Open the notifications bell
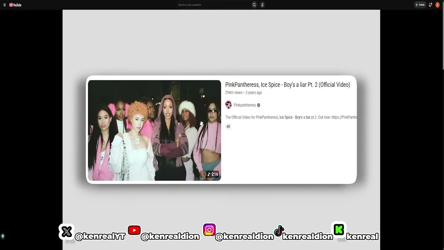 pyautogui.click(x=430, y=5)
